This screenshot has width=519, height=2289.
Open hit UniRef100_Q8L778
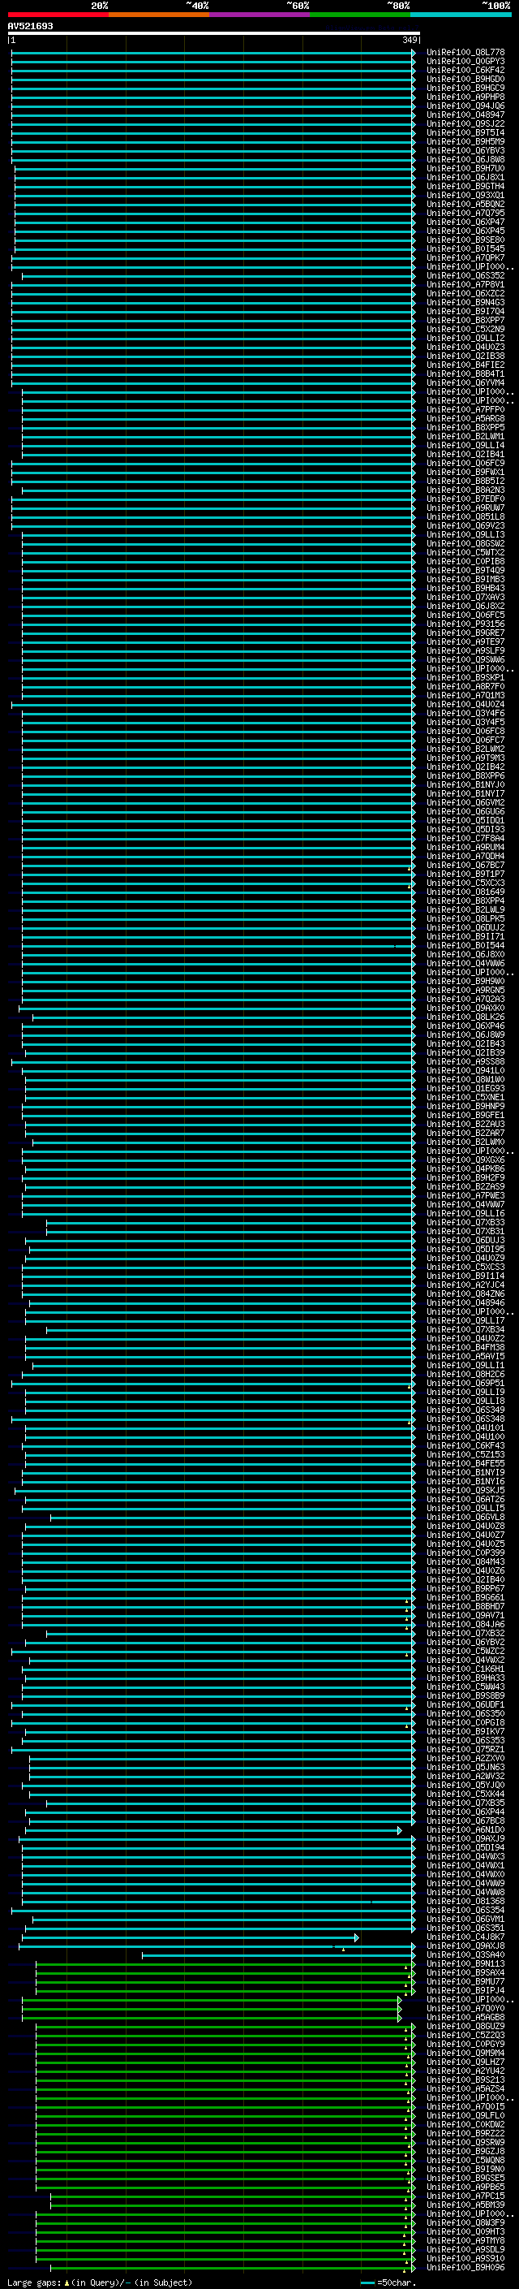465,53
